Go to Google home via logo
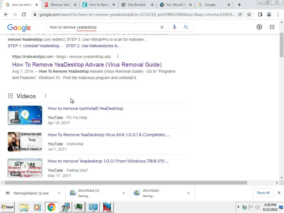284x213 pixels. coord(19,27)
